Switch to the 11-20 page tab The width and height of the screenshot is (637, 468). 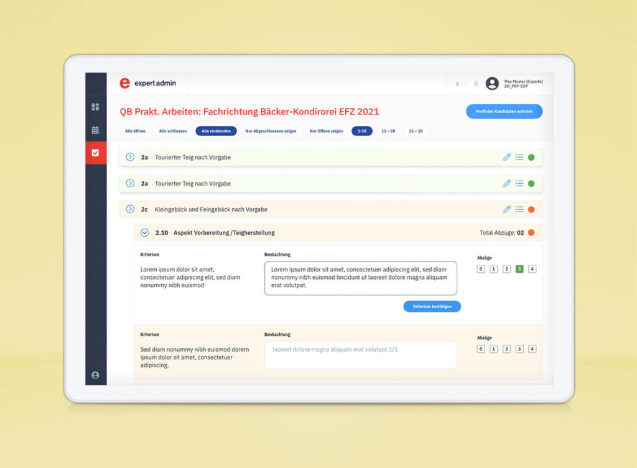[388, 131]
